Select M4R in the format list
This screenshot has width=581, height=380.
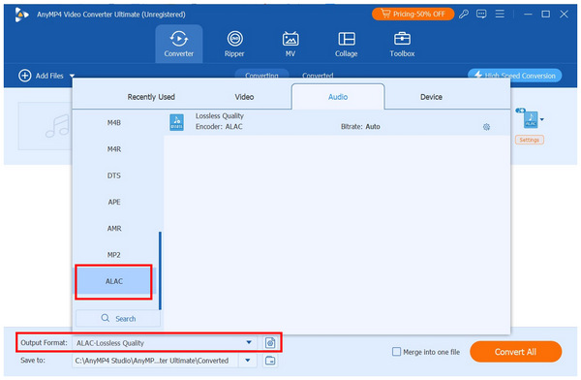pos(114,149)
